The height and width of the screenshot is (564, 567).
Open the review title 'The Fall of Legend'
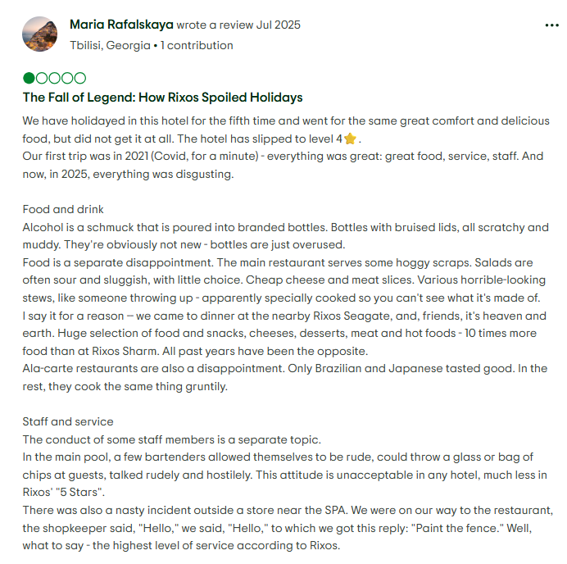(x=162, y=98)
